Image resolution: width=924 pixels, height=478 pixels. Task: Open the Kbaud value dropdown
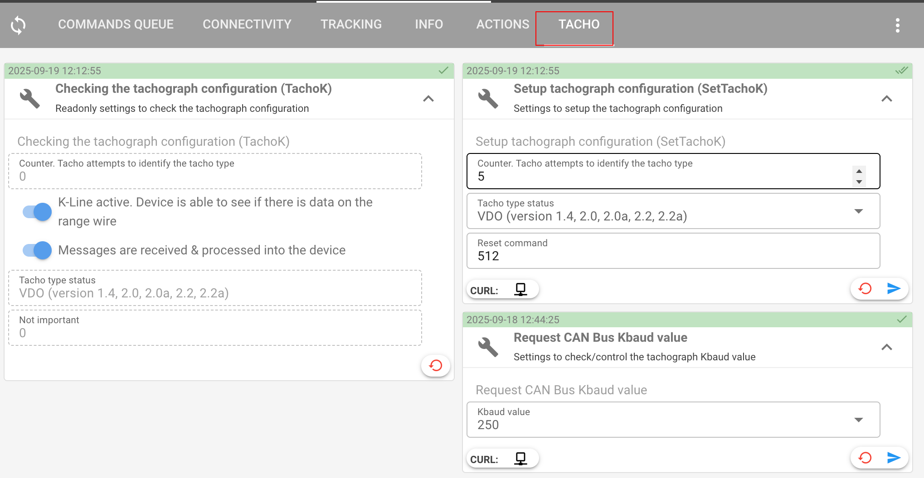(858, 420)
